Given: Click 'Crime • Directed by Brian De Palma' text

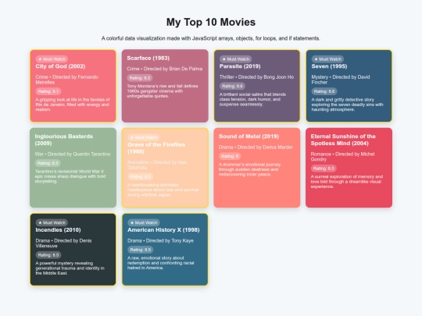Looking at the screenshot, I should (x=164, y=69).
